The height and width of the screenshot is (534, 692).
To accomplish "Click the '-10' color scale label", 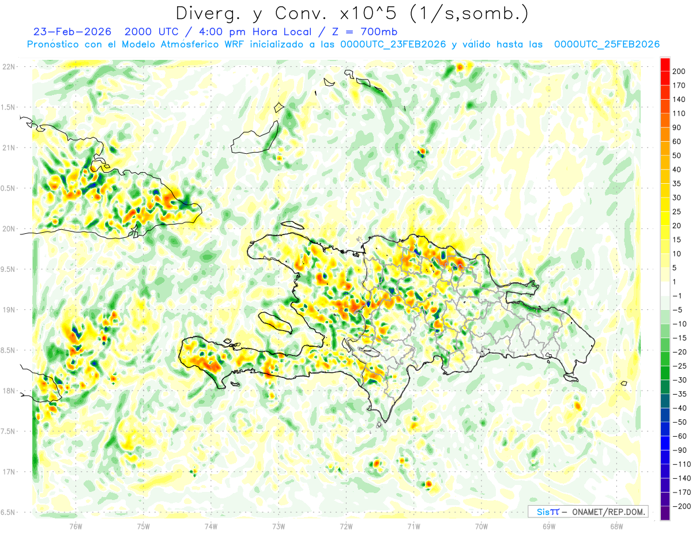I will [x=680, y=324].
